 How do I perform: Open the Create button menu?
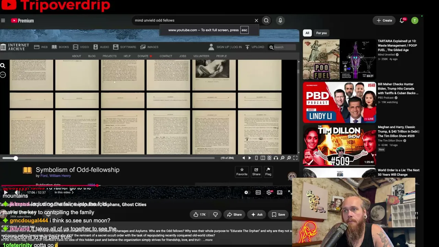pyautogui.click(x=384, y=21)
